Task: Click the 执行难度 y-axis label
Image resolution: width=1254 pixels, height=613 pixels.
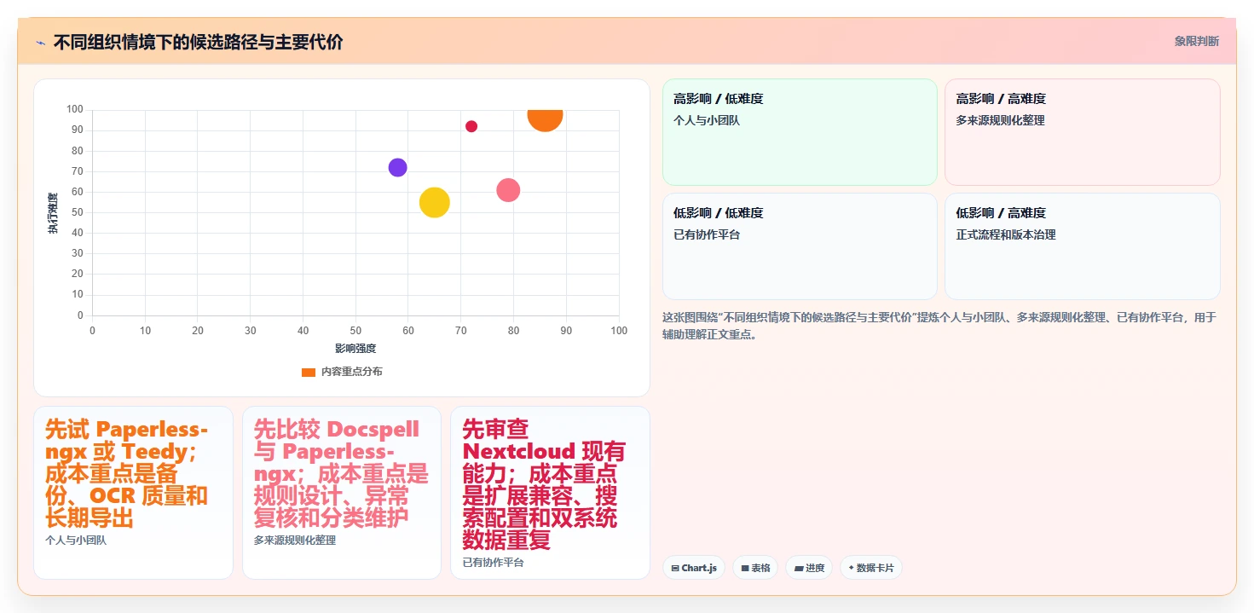Action: (x=53, y=213)
